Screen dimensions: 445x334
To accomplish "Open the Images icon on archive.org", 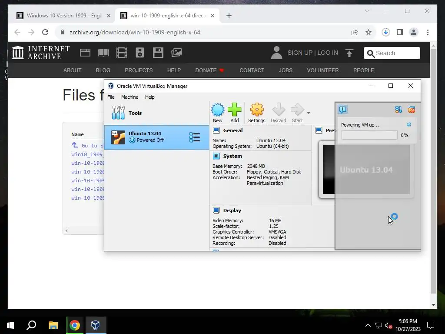I will [x=176, y=53].
